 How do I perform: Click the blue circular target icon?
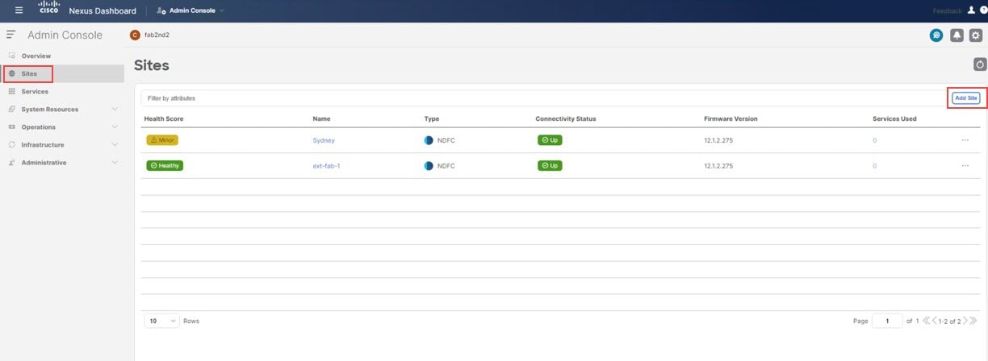click(936, 35)
